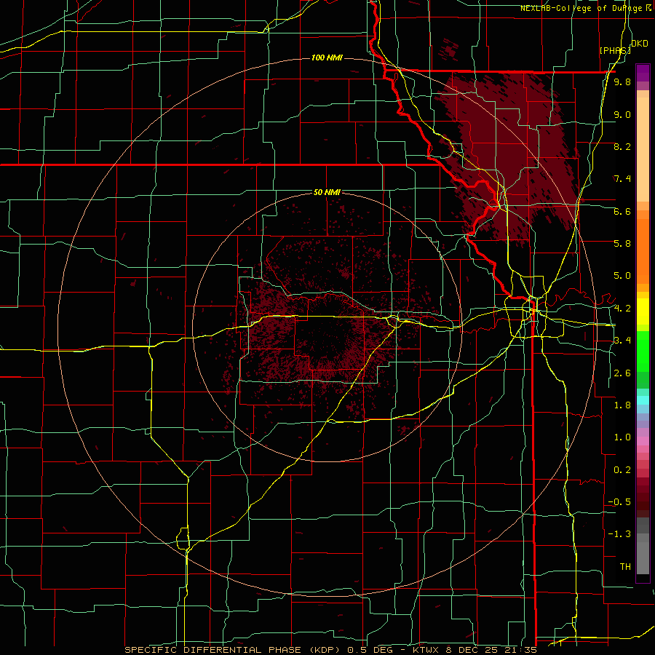
Task: Click the TH label on the color scale
Action: [x=625, y=567]
